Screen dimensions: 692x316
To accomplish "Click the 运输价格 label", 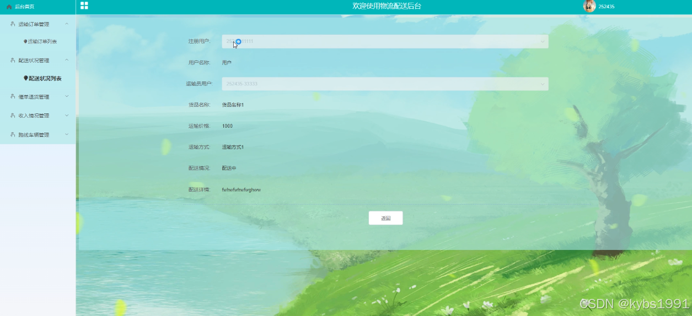I will click(200, 126).
